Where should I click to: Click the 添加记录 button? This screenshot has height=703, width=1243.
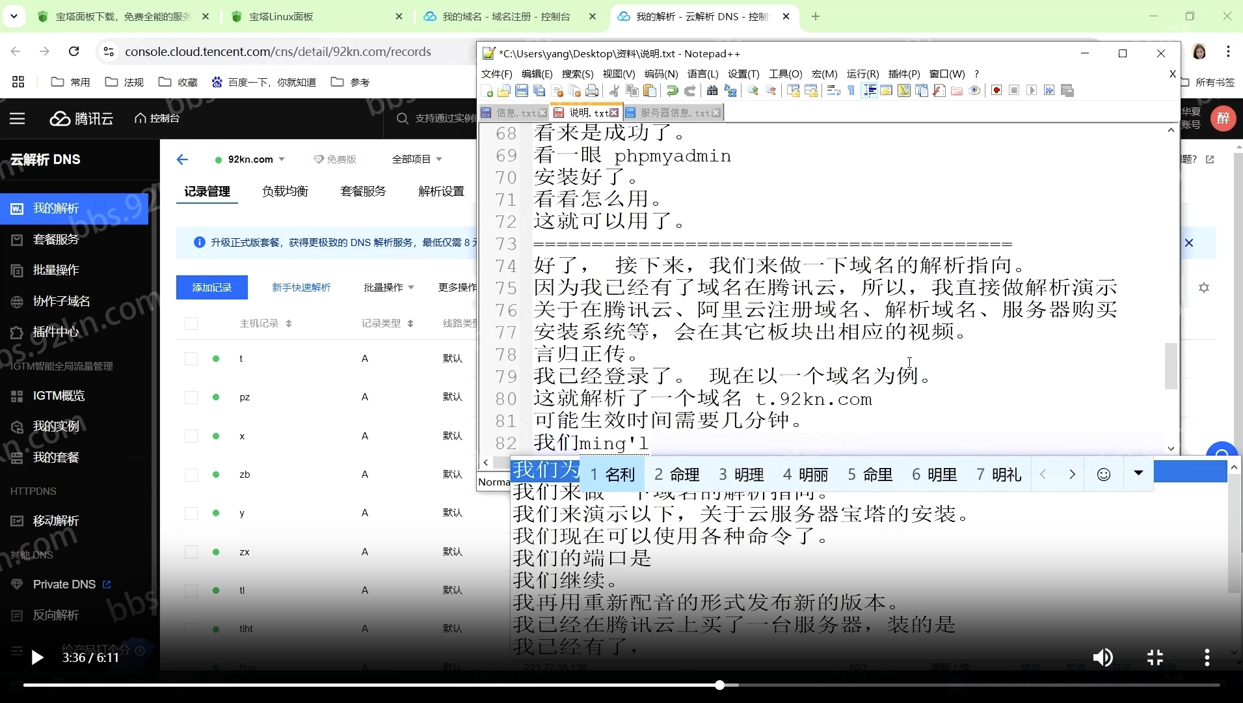click(x=212, y=288)
